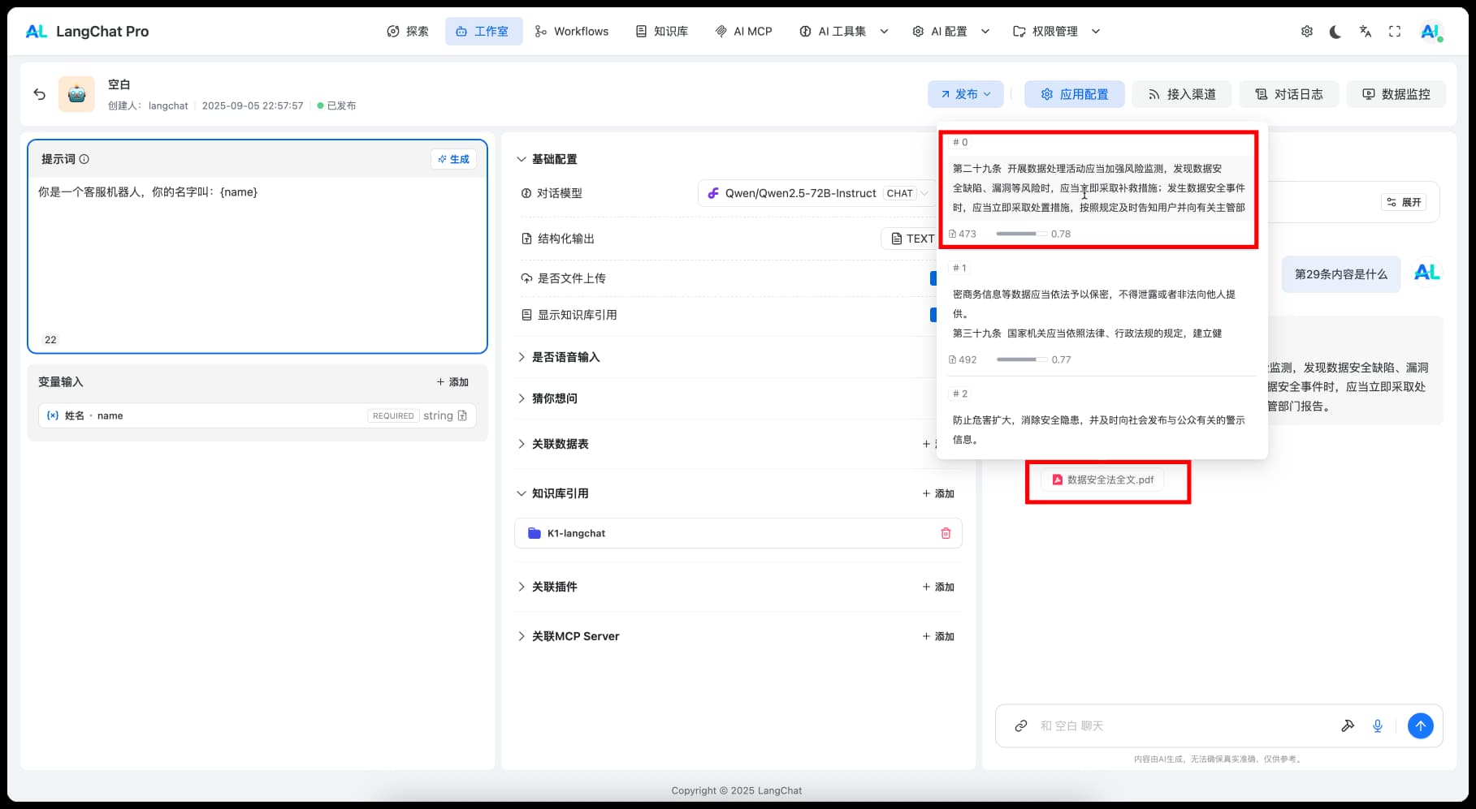Open the settings gear in the top bar

point(1306,32)
